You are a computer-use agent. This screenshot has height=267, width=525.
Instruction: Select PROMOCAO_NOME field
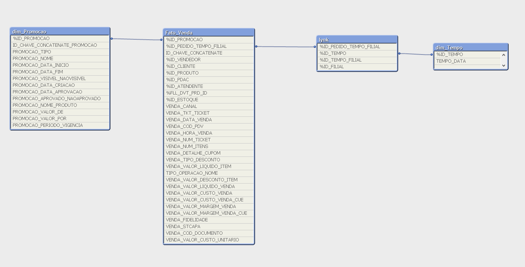60,59
